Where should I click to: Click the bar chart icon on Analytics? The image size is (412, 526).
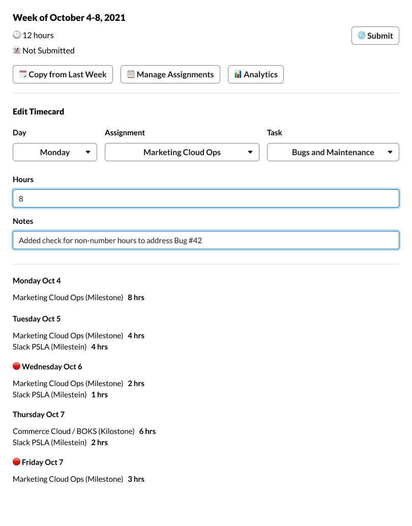(238, 74)
